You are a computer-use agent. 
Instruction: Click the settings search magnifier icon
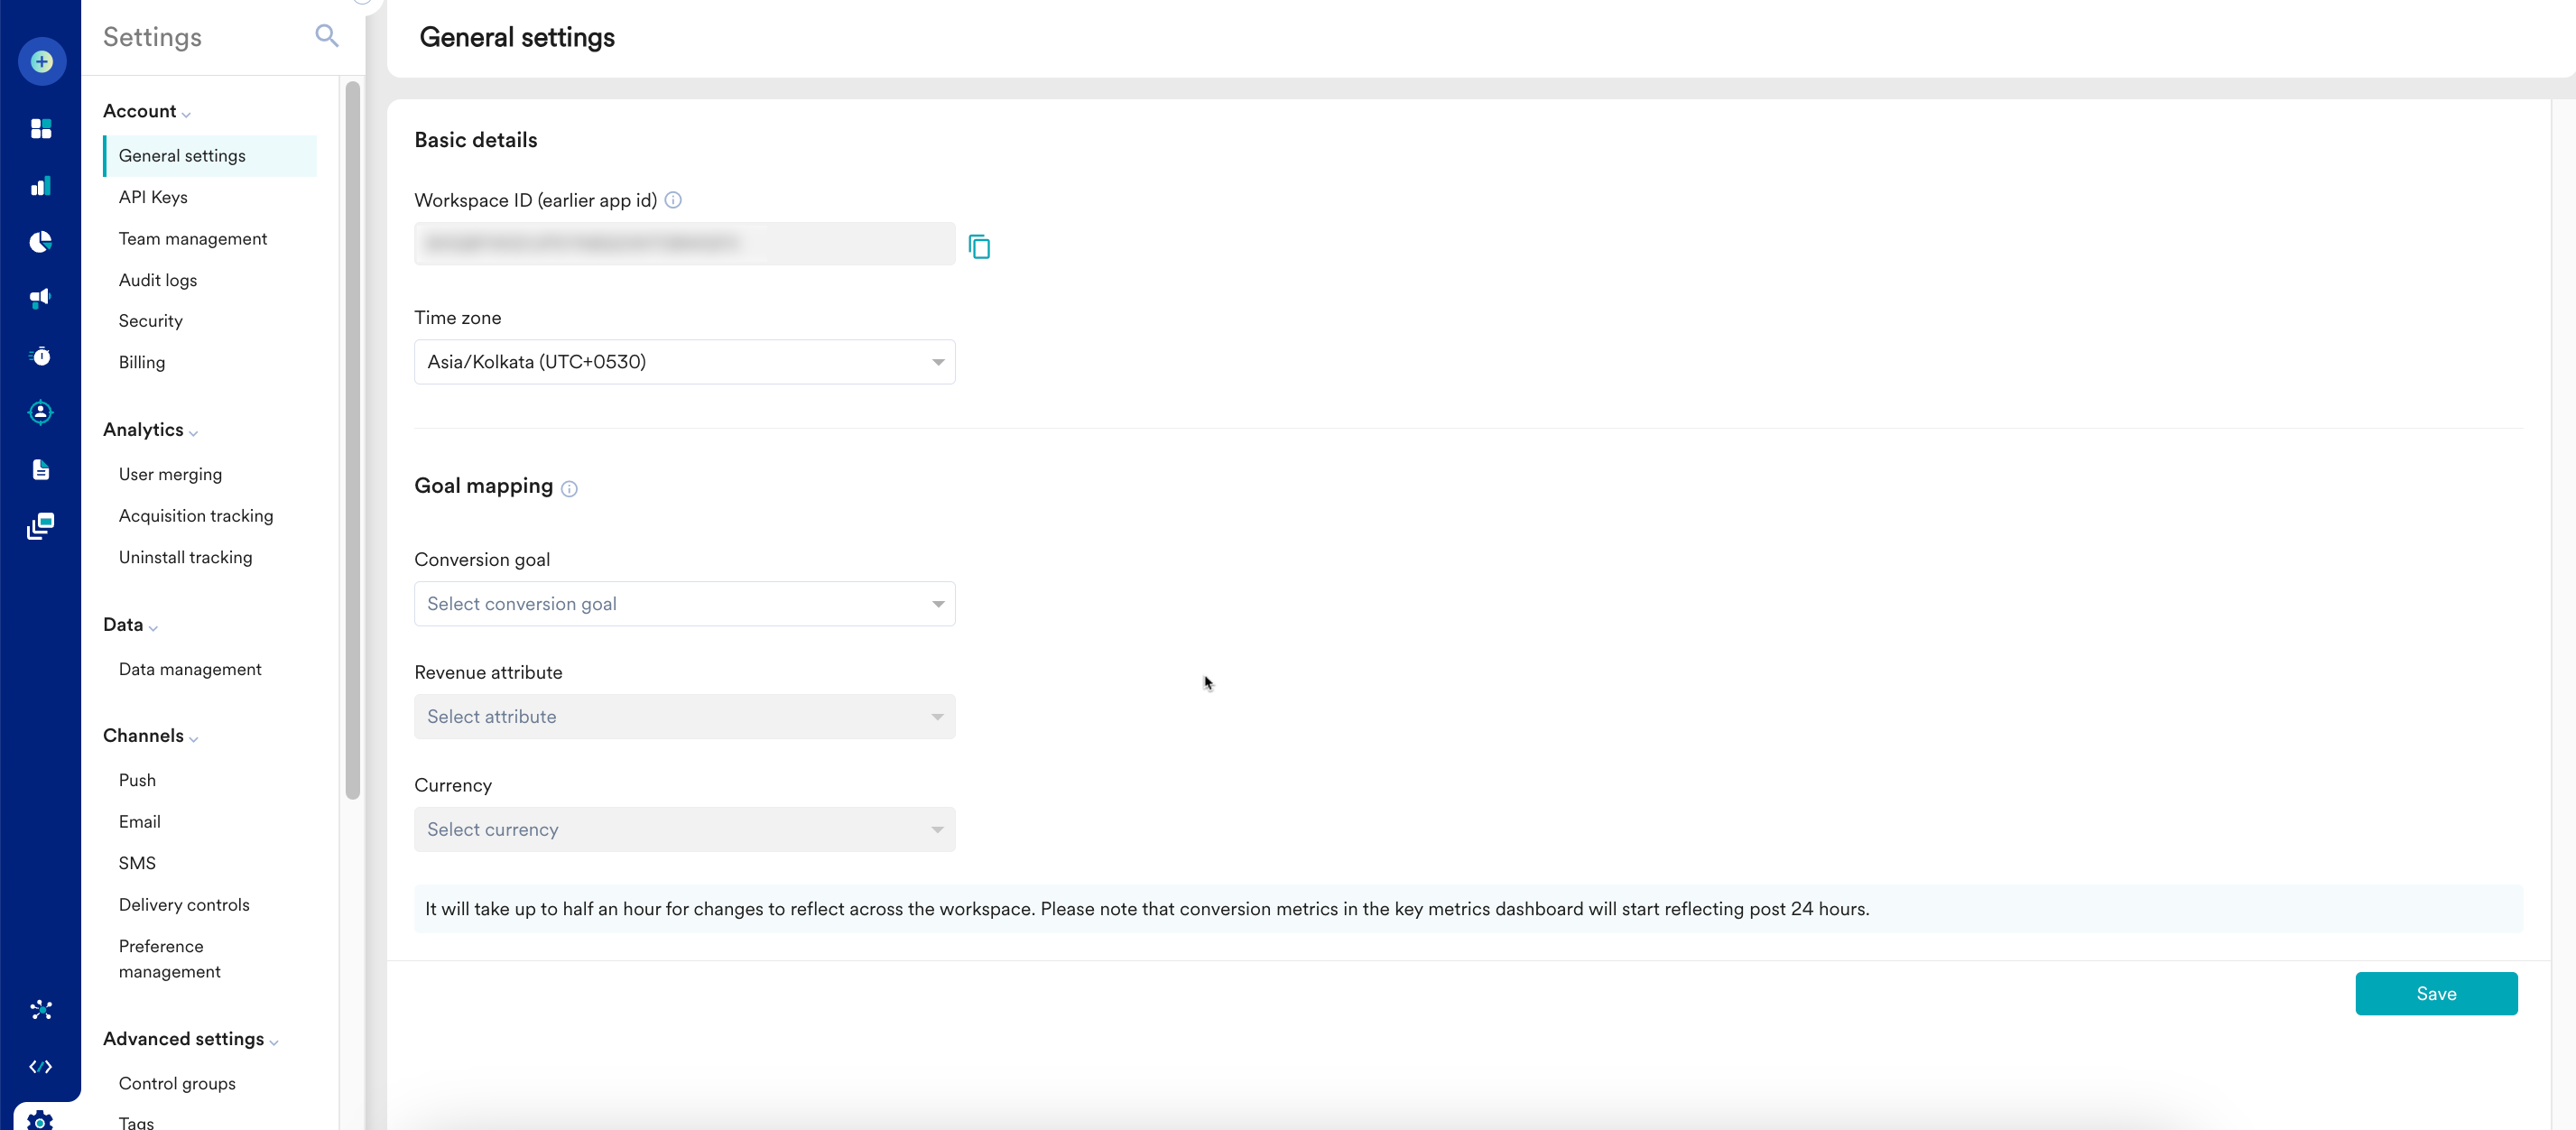tap(326, 37)
